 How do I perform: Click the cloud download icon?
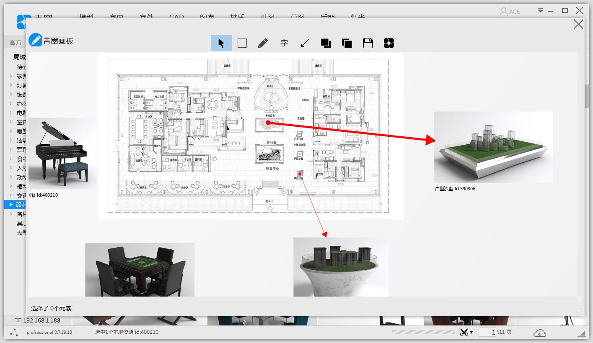coord(540,333)
